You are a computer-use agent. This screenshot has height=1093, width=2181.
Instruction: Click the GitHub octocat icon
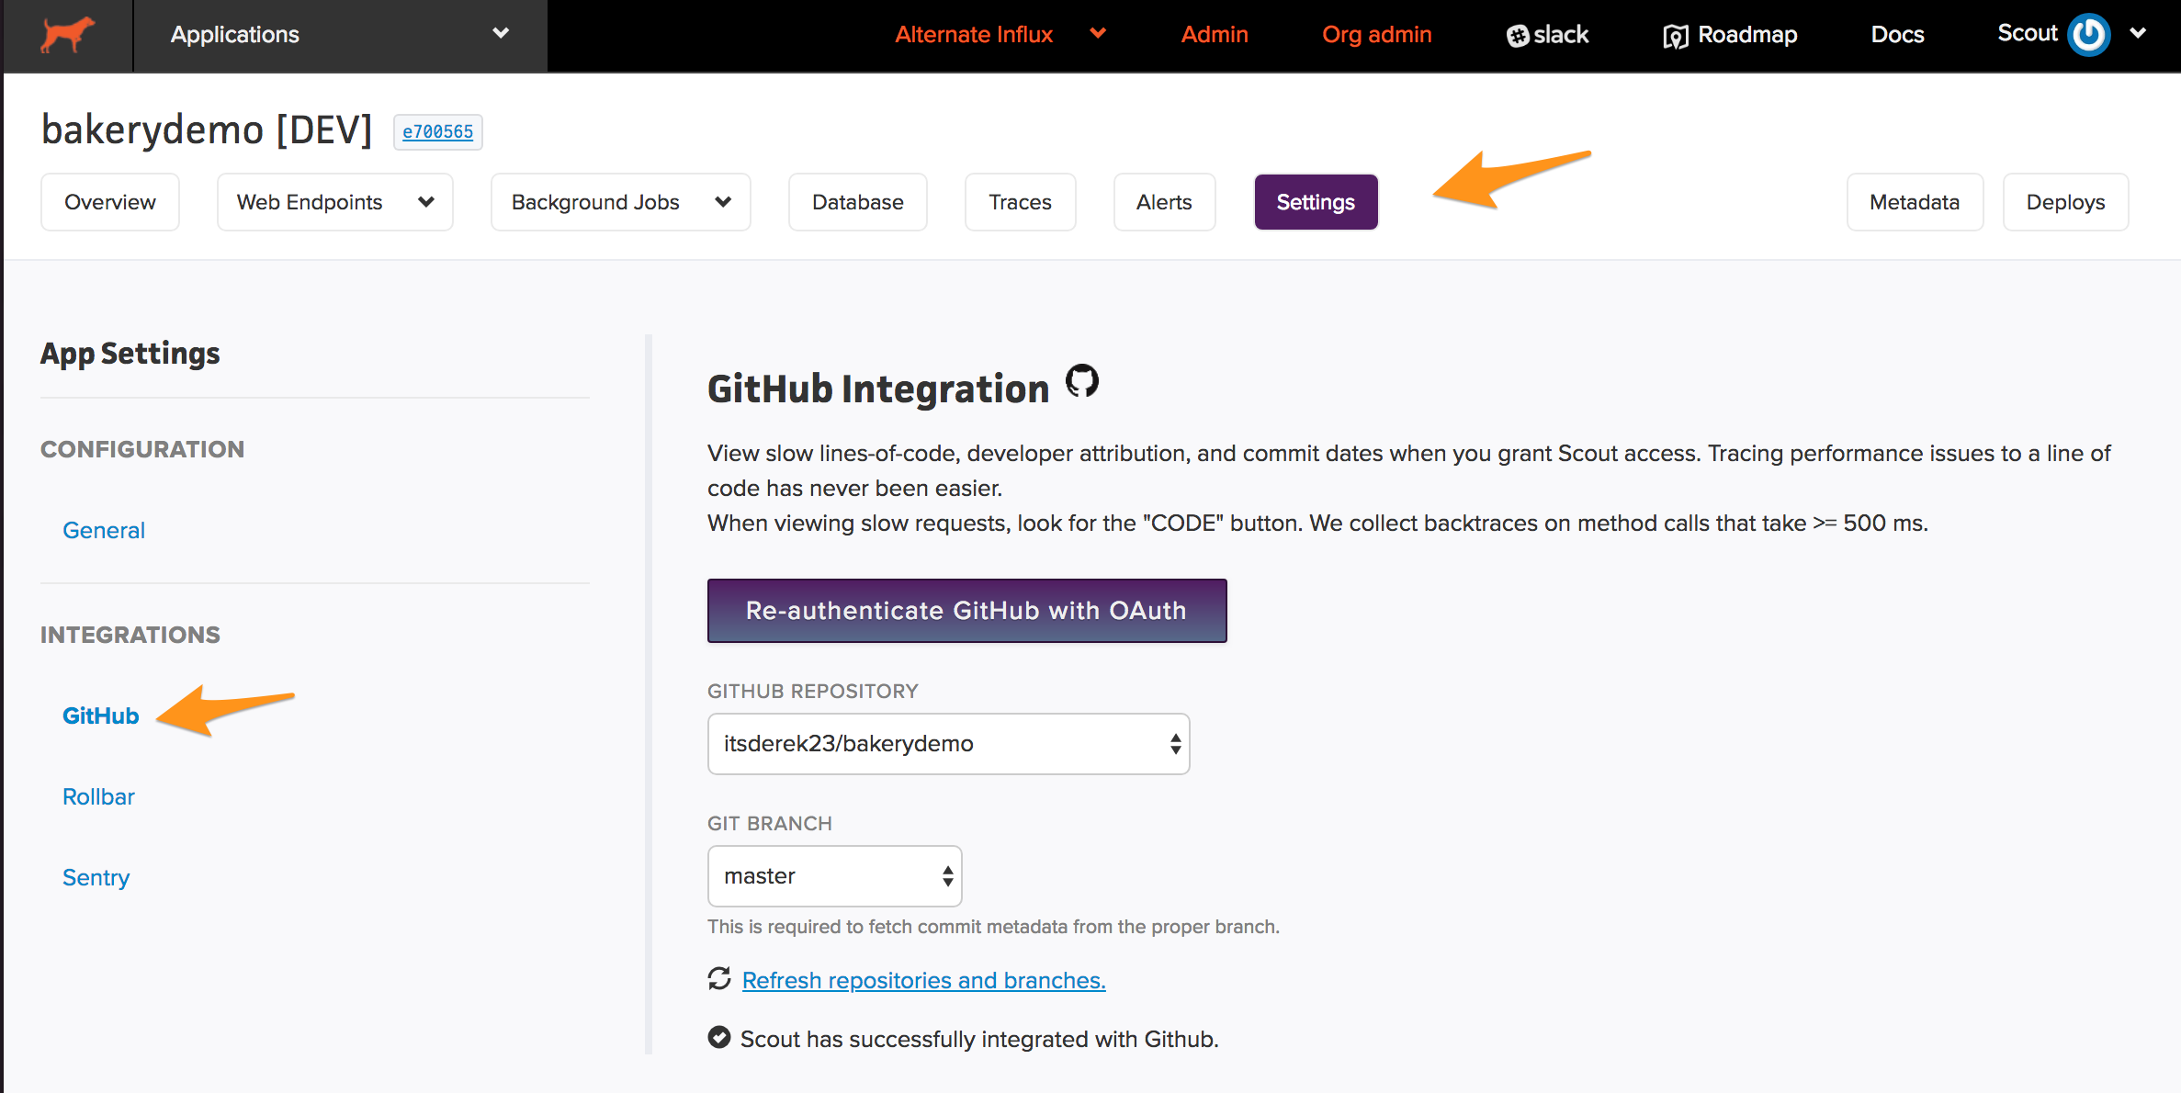(1082, 381)
